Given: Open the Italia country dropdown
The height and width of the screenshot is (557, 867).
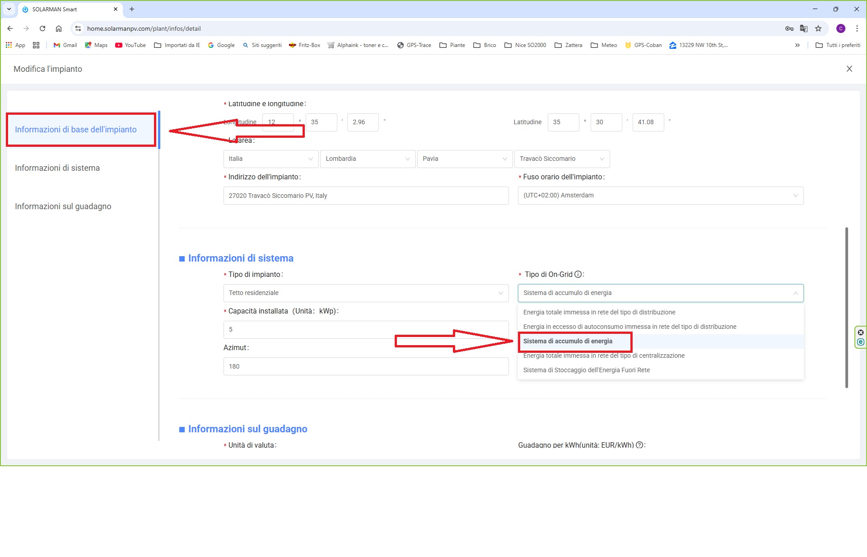Looking at the screenshot, I should 271,159.
